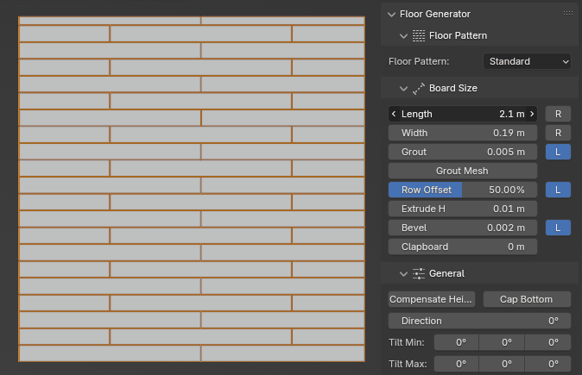Viewport: 582px width, 375px height.
Task: Click the Board Size ruler icon
Action: [x=419, y=88]
